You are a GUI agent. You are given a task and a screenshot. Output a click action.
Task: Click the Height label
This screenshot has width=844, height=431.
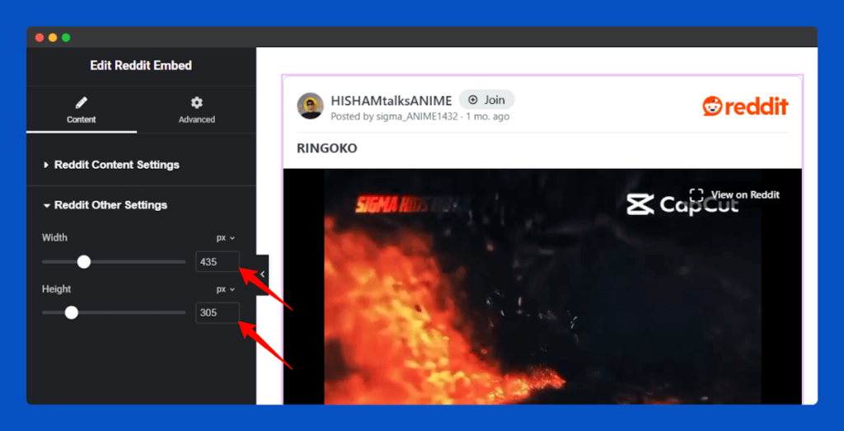(57, 289)
